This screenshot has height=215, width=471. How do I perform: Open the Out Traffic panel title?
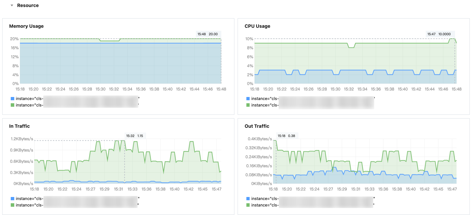[x=257, y=126]
